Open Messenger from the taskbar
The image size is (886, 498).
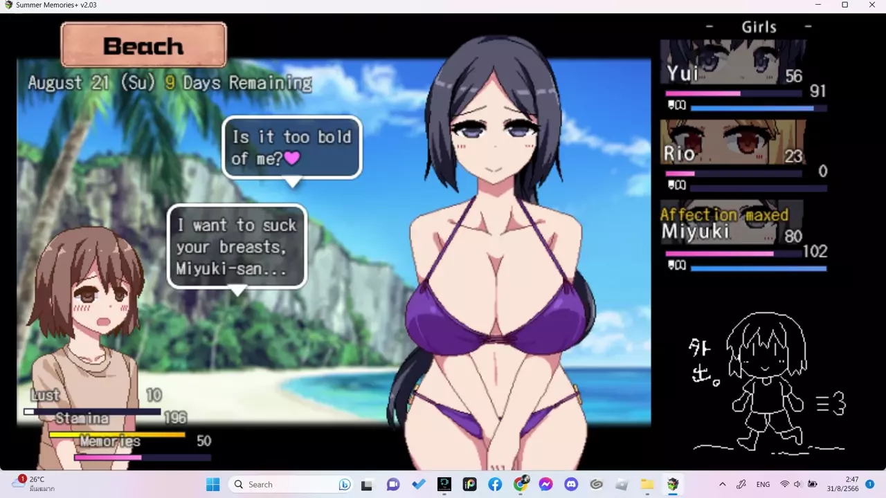545,484
